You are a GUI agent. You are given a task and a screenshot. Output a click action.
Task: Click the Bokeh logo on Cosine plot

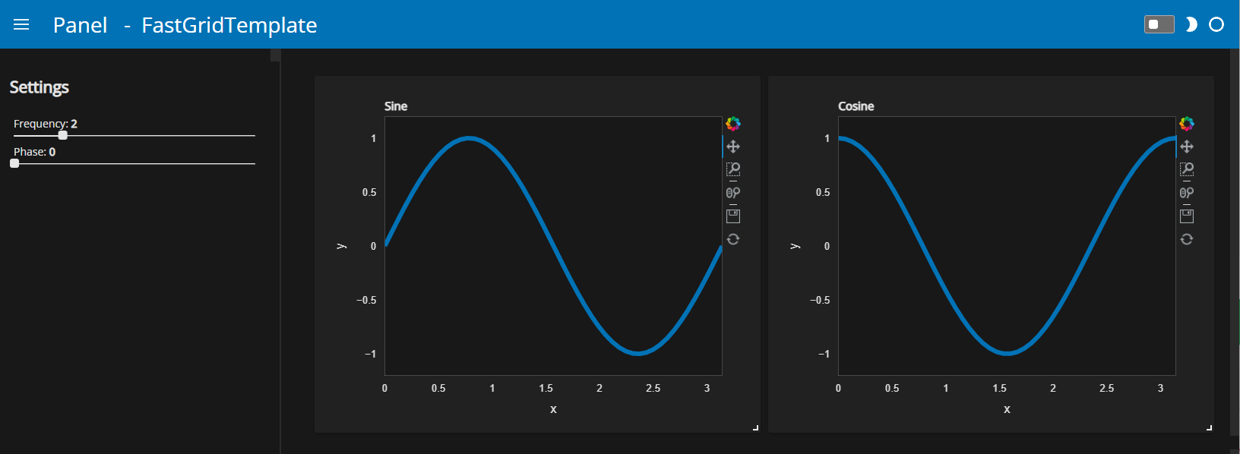(1187, 124)
